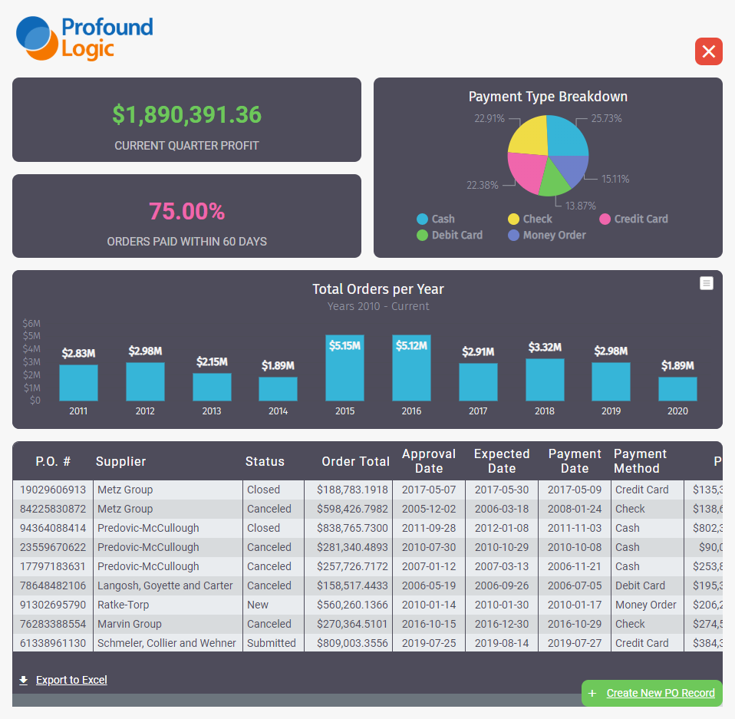Toggle the Cash legend item
735x719 pixels.
436,219
